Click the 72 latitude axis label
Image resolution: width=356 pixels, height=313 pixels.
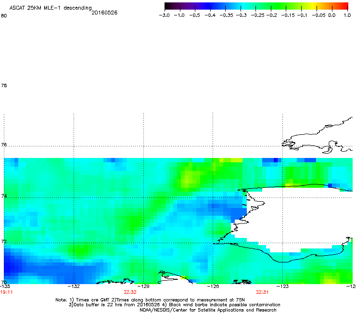point(4,241)
